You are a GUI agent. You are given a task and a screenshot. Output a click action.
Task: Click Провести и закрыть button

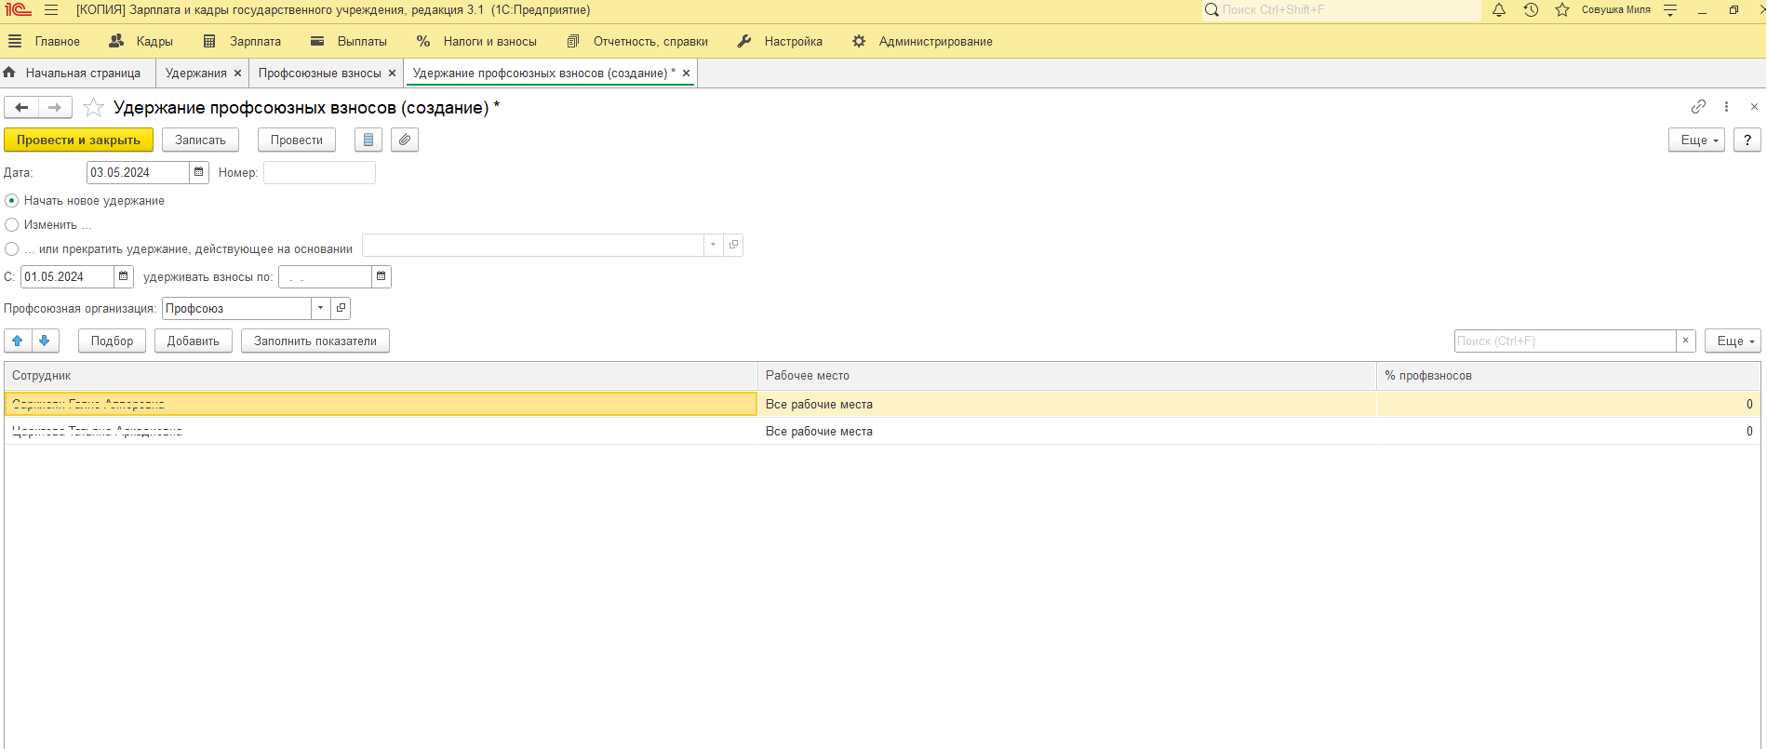pyautogui.click(x=78, y=140)
